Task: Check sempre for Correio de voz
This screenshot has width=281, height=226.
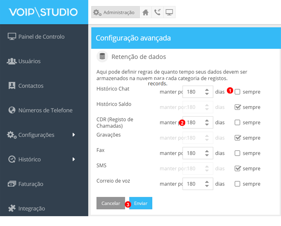Action: (x=237, y=184)
